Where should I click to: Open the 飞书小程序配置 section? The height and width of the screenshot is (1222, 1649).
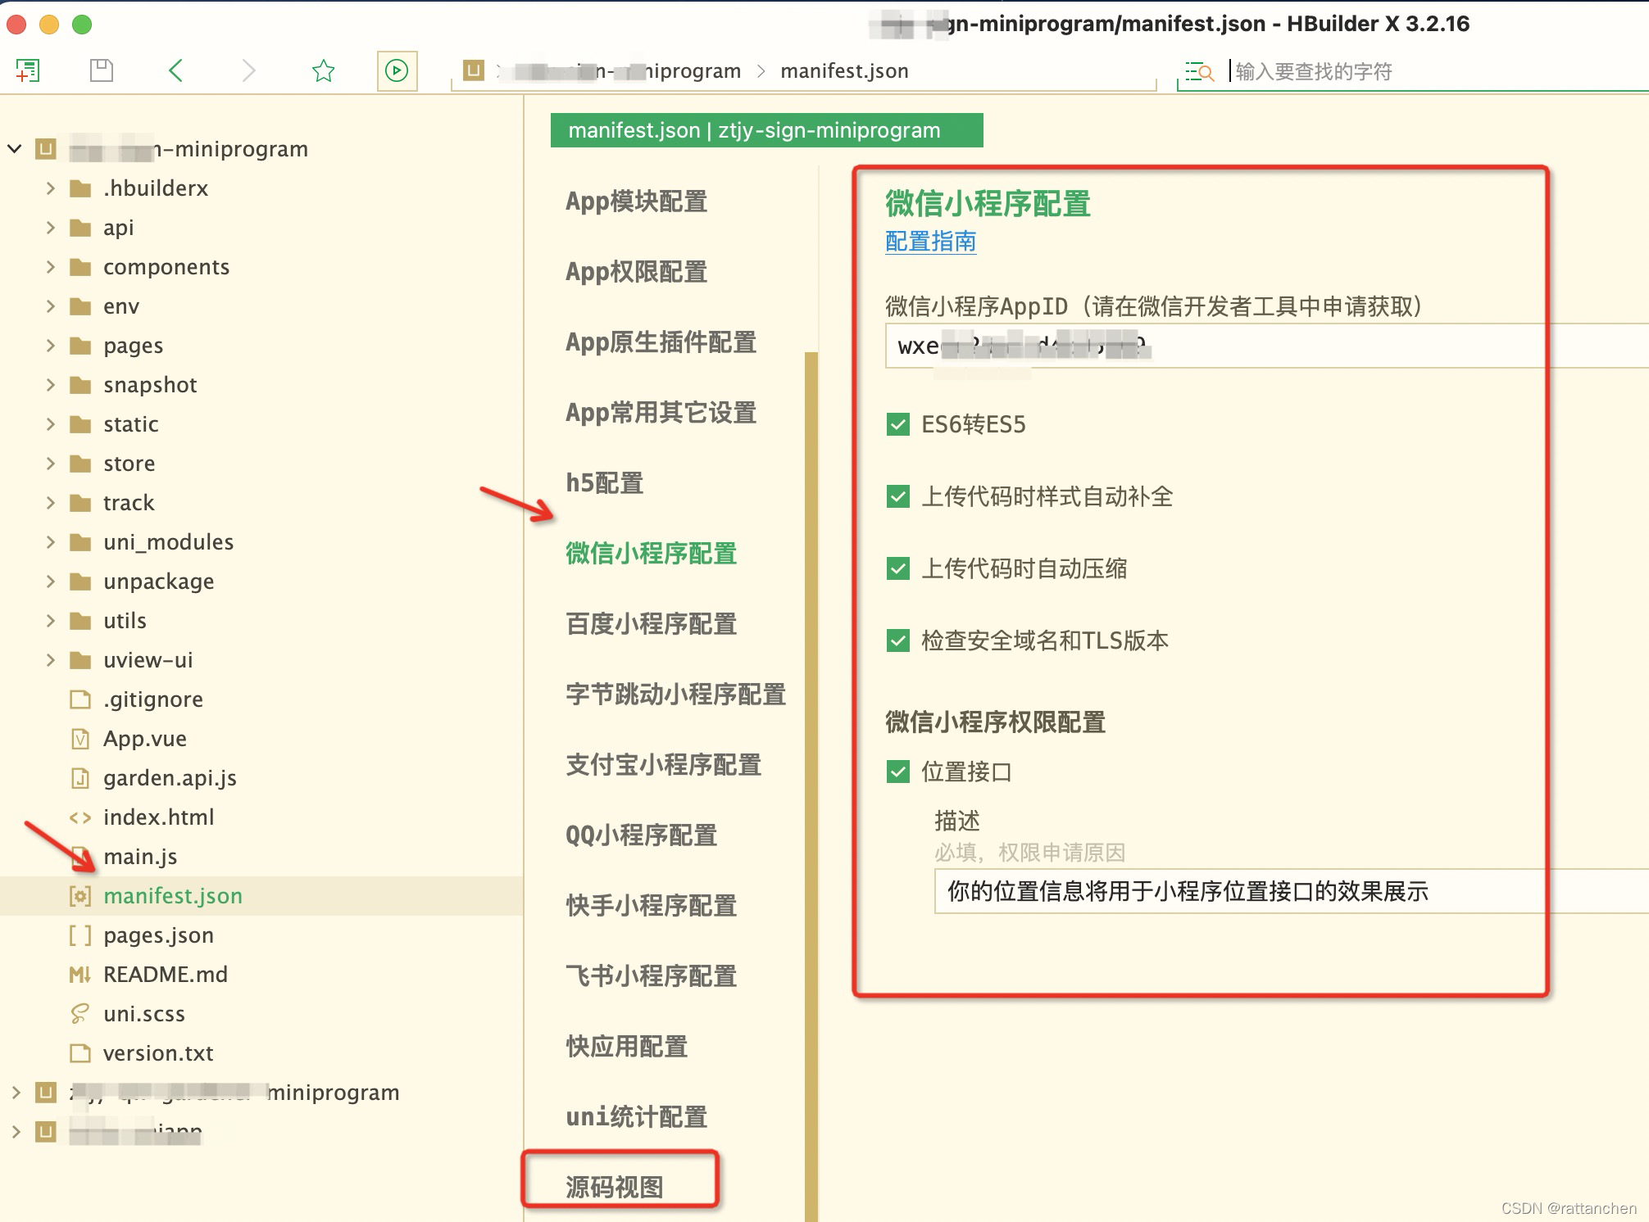[652, 976]
